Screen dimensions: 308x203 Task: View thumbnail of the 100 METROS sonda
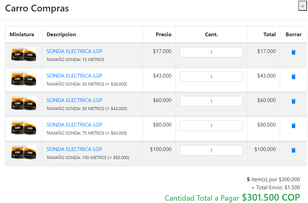24,152
